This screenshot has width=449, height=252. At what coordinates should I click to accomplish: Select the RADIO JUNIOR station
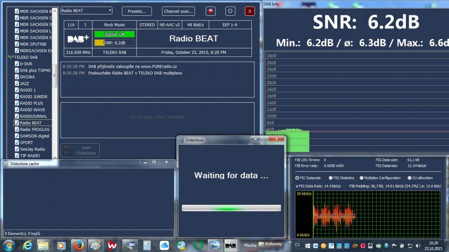(x=31, y=97)
